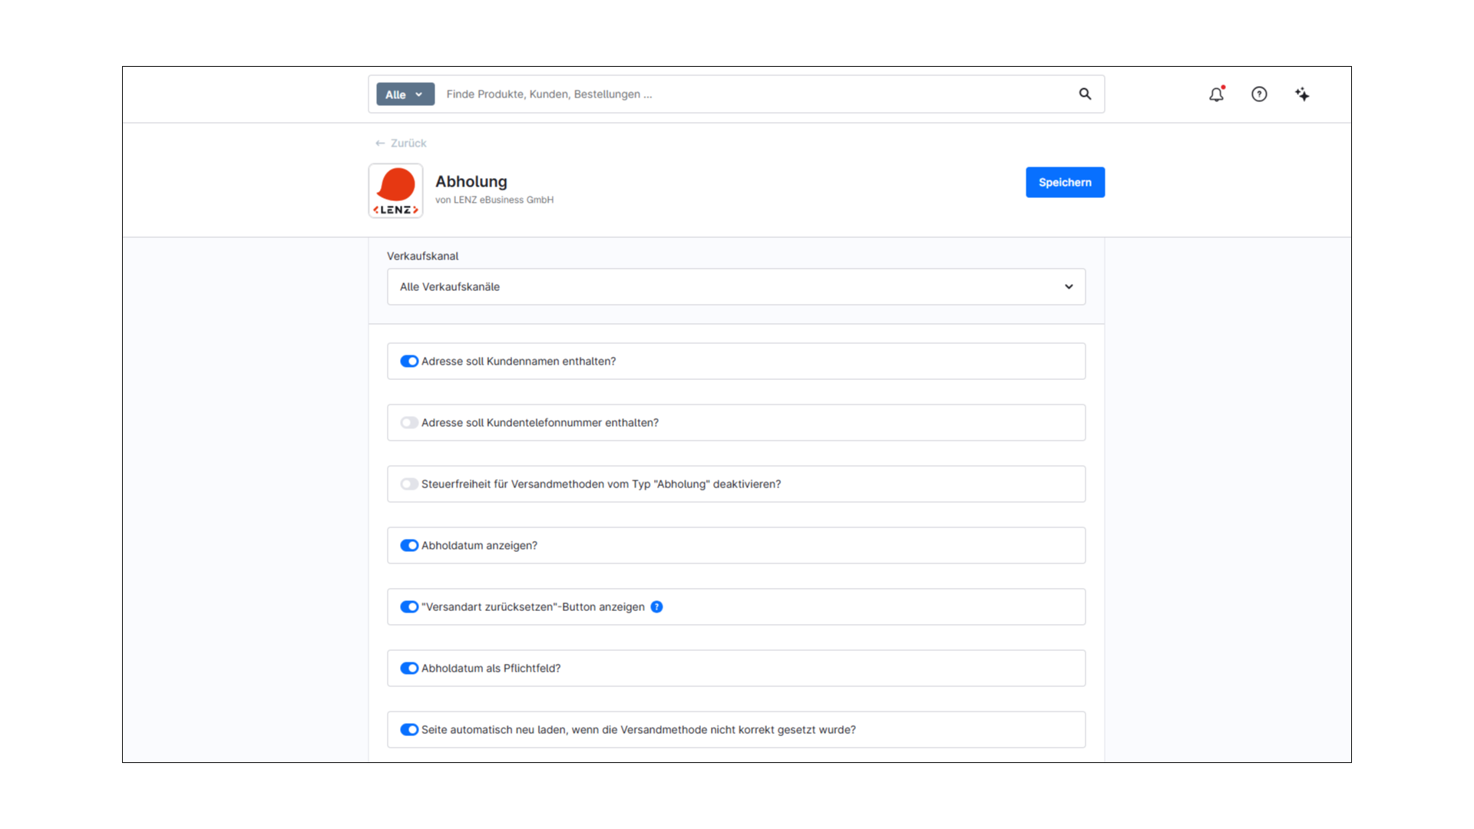Viewport: 1474px width, 829px height.
Task: Click the sparkle AI assistant icon
Action: (x=1302, y=94)
